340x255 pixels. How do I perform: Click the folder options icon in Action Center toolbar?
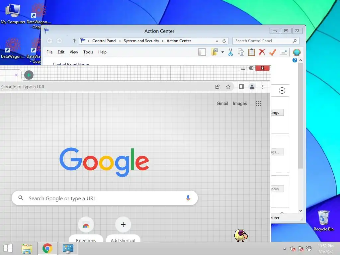click(214, 52)
